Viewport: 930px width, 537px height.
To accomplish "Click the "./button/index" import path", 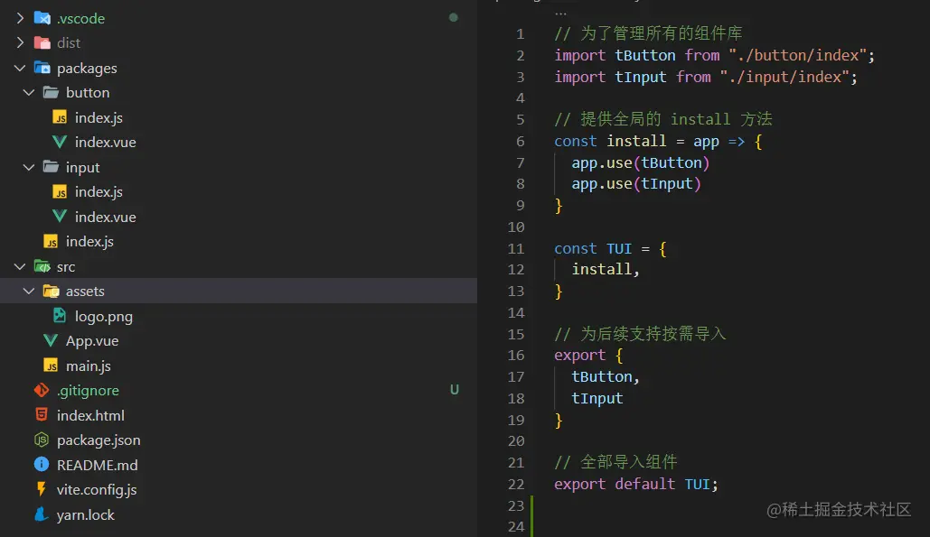I will [x=798, y=55].
